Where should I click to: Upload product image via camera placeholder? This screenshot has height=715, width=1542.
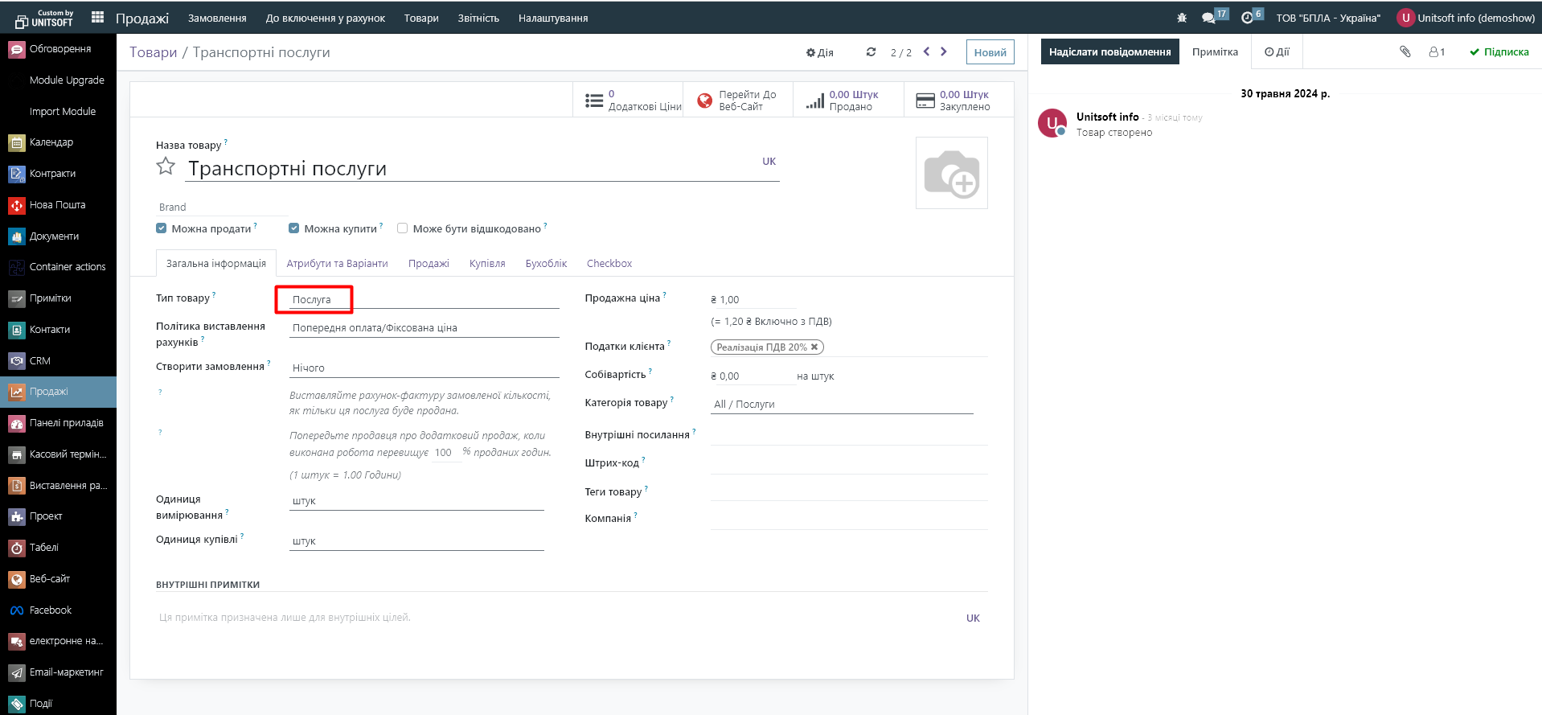coord(951,173)
